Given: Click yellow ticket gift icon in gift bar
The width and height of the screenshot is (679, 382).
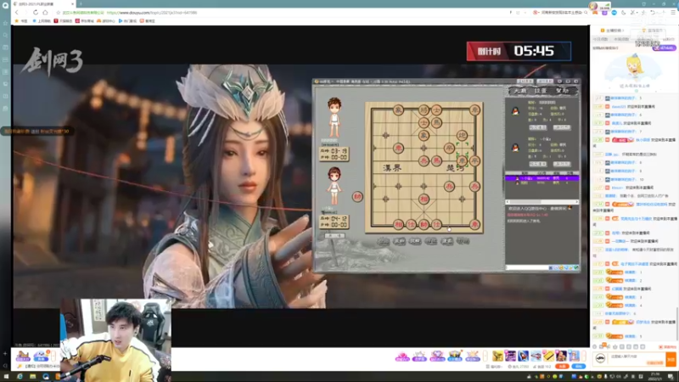Looking at the screenshot, I should coord(548,356).
